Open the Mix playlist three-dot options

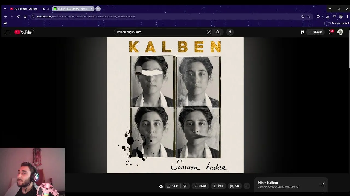click(323, 192)
